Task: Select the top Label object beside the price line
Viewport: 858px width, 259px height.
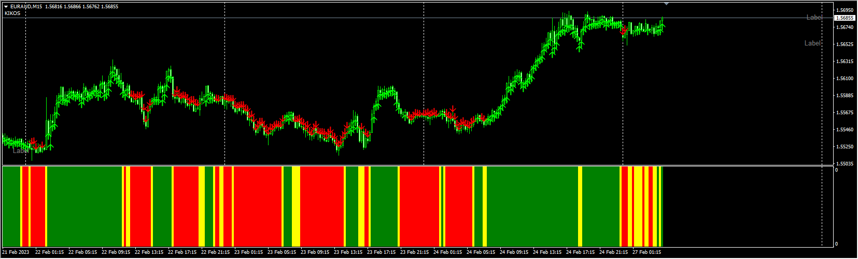Action: (814, 18)
